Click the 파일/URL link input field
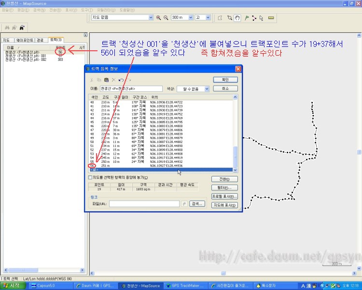This screenshot has width=362, height=290. pos(144,204)
